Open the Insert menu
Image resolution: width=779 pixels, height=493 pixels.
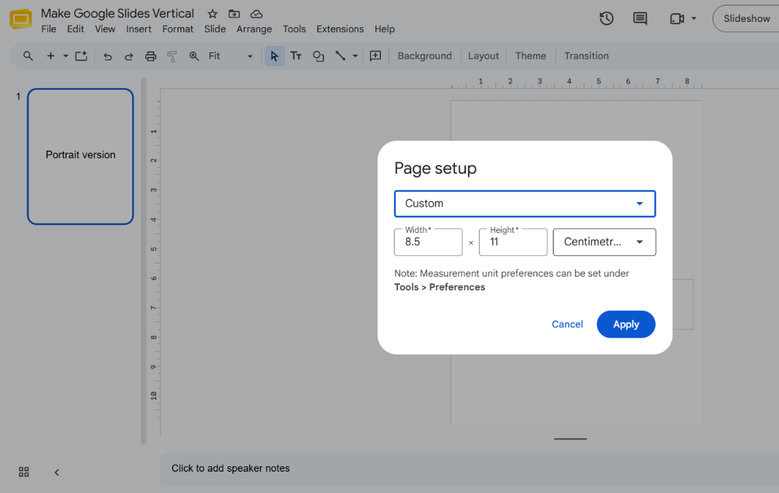[x=138, y=29]
